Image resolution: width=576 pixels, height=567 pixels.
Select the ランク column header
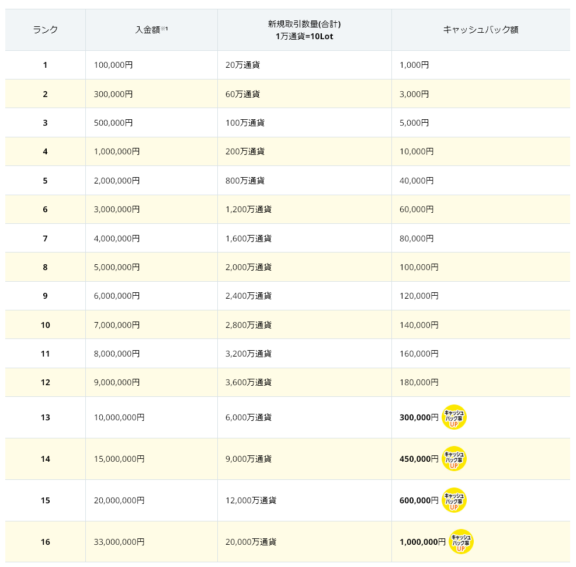44,28
